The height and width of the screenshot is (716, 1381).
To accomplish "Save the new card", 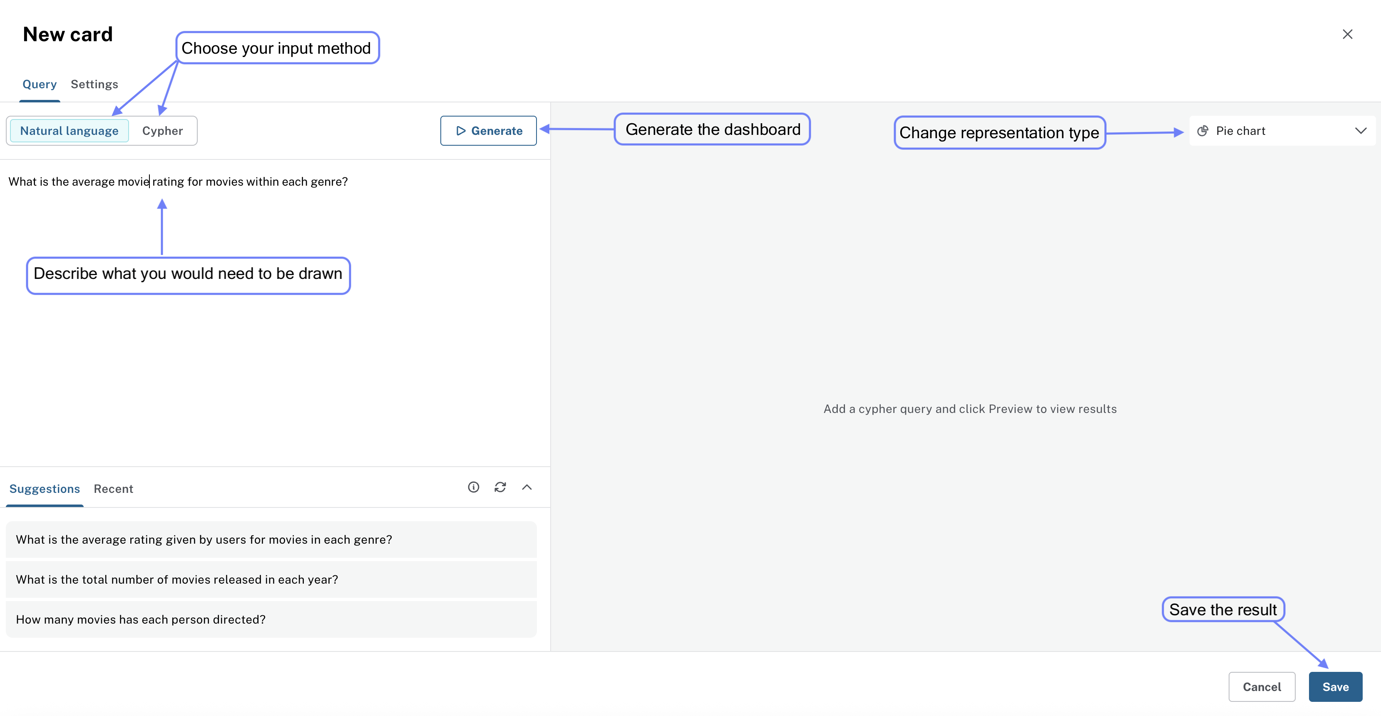I will click(x=1335, y=686).
